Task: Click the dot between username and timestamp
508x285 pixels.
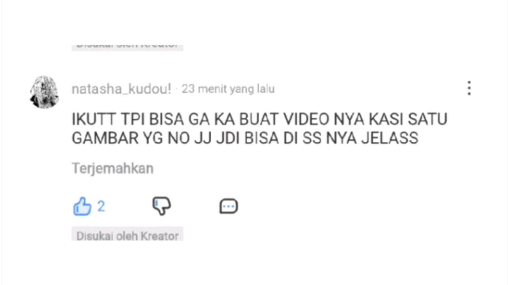Action: [176, 89]
